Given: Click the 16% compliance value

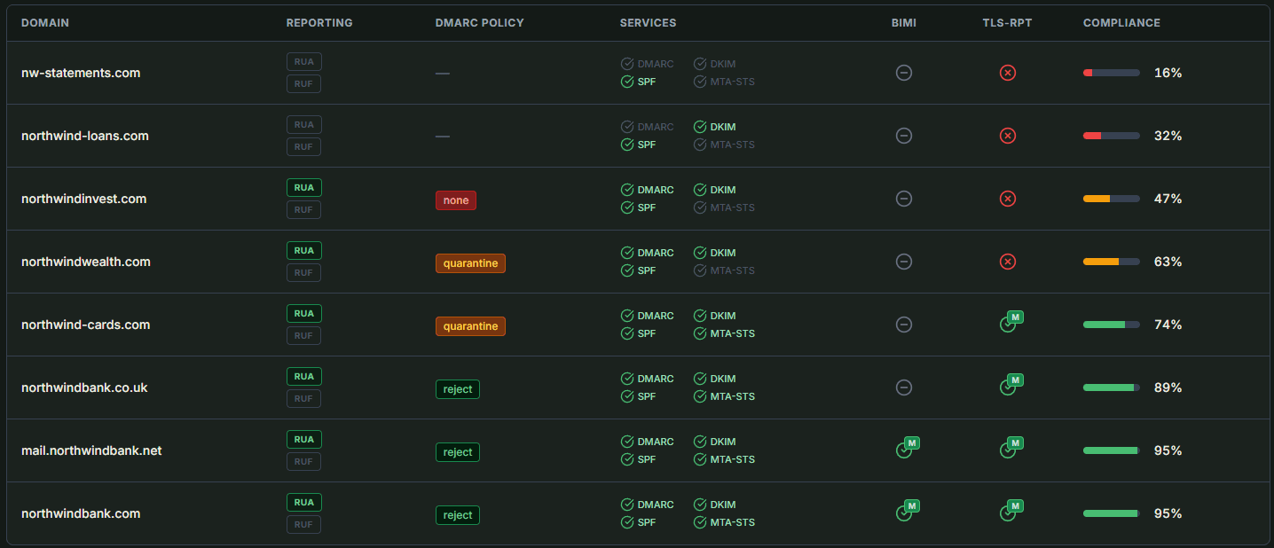Looking at the screenshot, I should [1168, 73].
